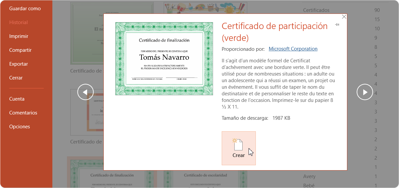Pin this template using the pushpin icon

pyautogui.click(x=337, y=24)
